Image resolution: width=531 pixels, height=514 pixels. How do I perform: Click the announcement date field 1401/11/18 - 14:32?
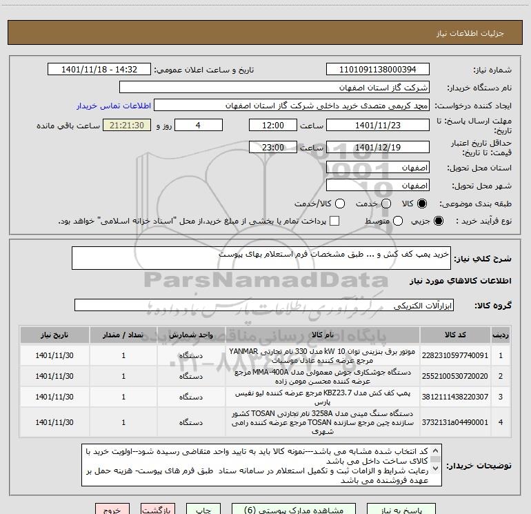click(99, 69)
